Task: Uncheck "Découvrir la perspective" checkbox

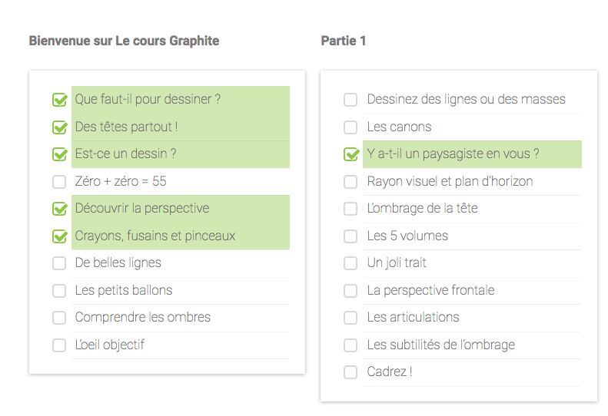Action: click(59, 209)
